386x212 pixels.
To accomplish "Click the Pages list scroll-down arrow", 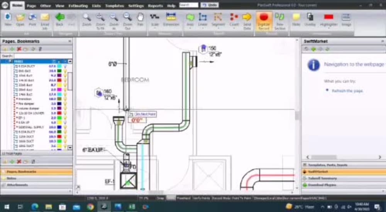I will tap(70, 148).
